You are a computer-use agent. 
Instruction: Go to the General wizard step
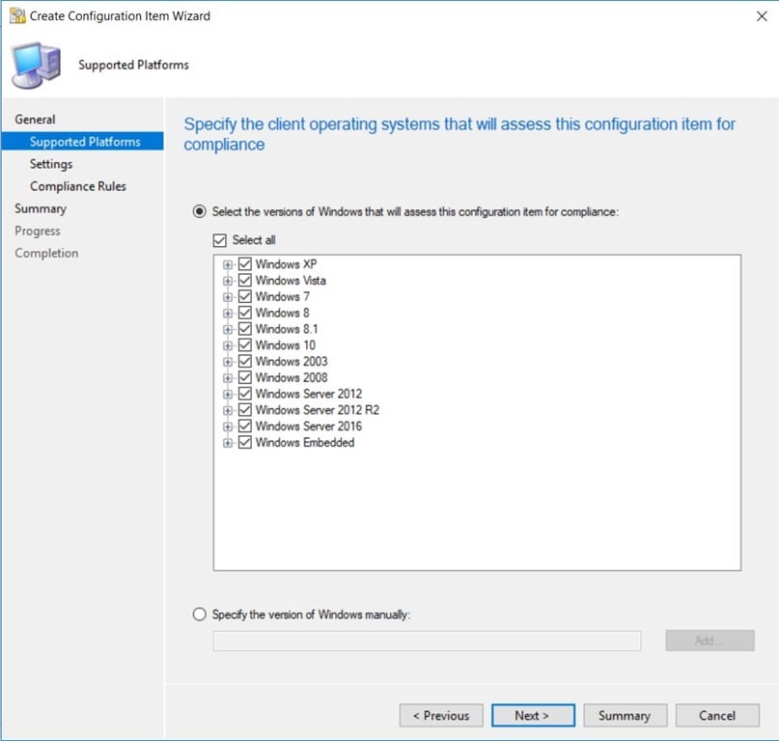coord(35,120)
